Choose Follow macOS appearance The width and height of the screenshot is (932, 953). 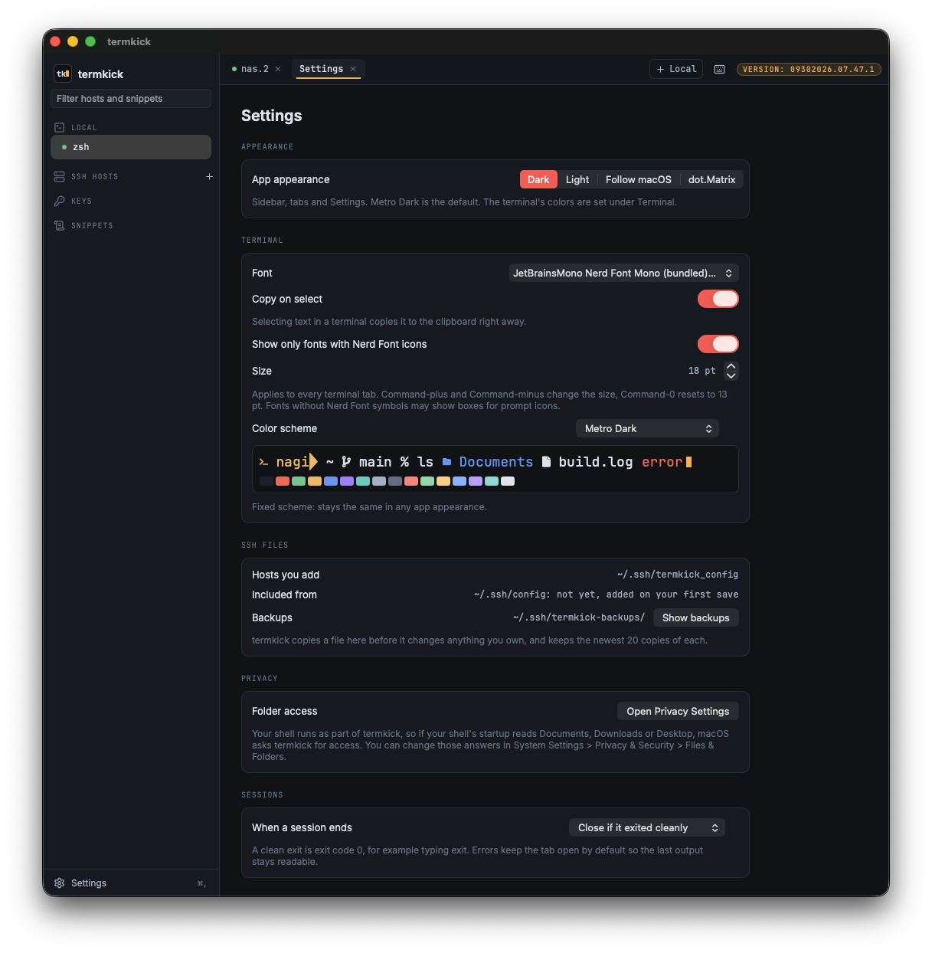click(x=638, y=179)
